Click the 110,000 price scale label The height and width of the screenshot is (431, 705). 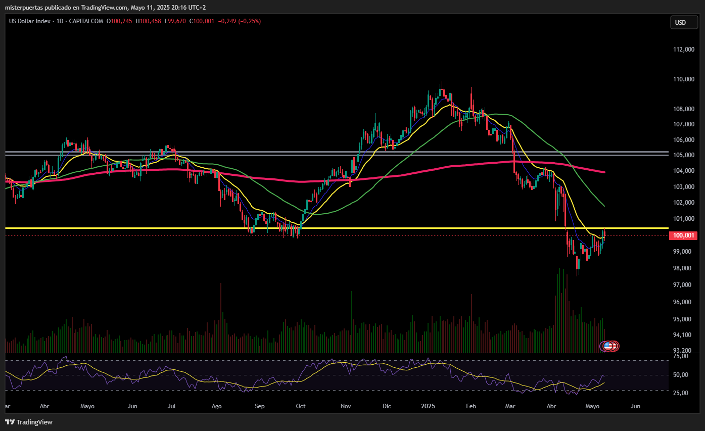tap(684, 79)
